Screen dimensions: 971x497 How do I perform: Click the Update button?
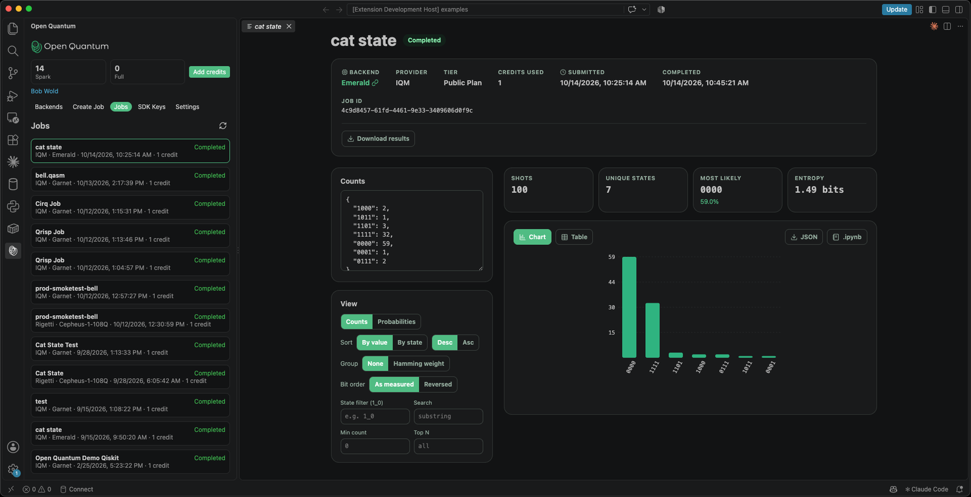[896, 10]
